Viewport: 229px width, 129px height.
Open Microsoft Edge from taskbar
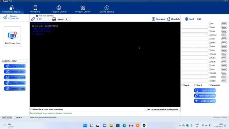[x=124, y=125]
